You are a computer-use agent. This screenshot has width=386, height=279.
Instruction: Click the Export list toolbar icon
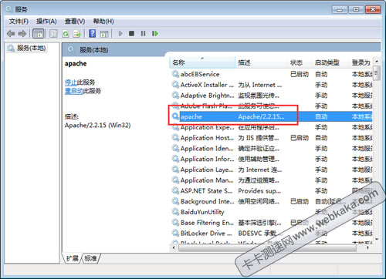click(77, 34)
